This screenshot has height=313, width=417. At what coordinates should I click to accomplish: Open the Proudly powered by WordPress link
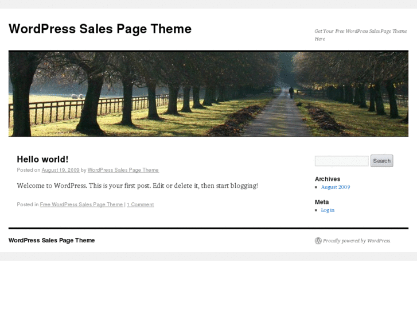(356, 241)
